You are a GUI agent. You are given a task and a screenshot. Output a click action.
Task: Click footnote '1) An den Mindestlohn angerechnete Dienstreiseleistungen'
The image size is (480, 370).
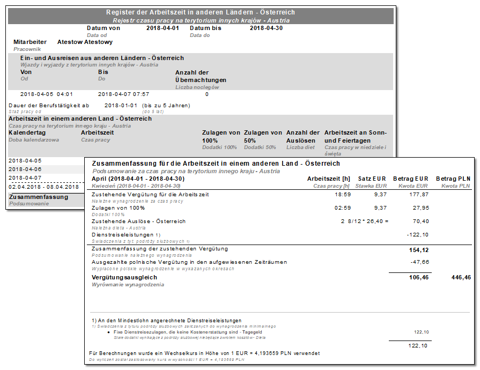coord(167,321)
